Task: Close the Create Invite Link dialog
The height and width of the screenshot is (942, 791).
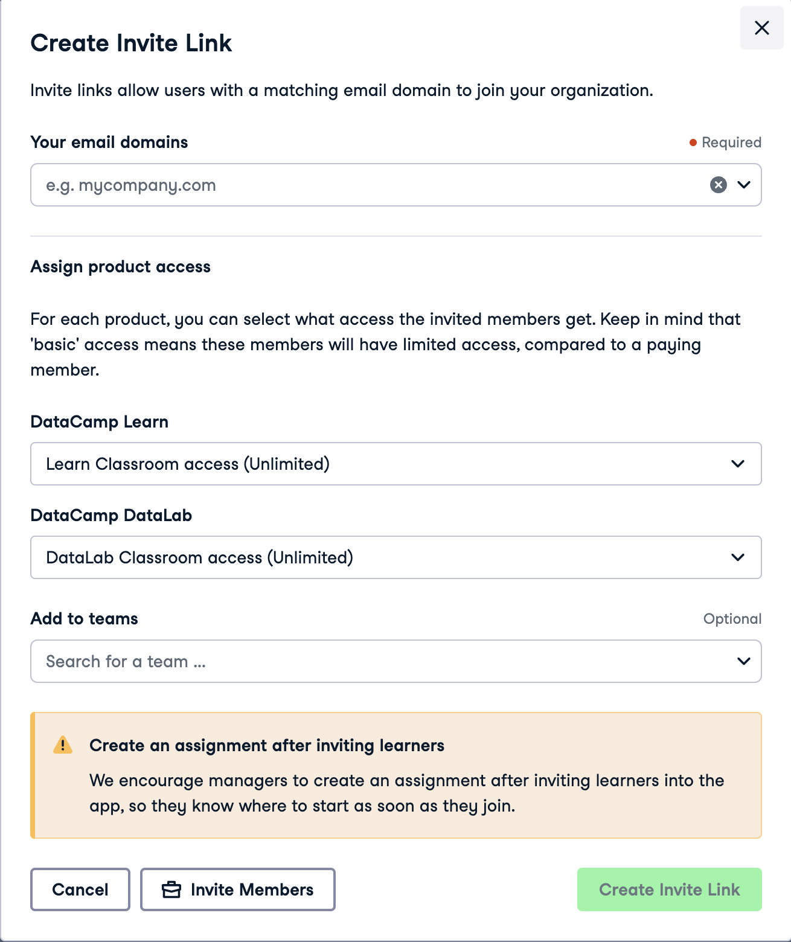Action: 761,28
